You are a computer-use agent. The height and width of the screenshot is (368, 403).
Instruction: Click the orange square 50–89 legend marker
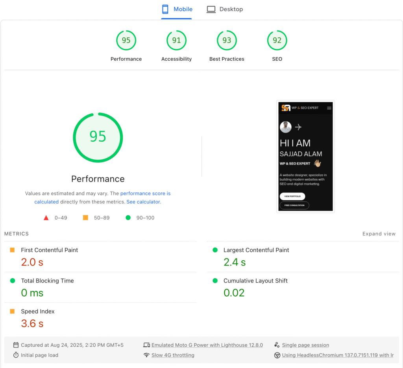[85, 217]
